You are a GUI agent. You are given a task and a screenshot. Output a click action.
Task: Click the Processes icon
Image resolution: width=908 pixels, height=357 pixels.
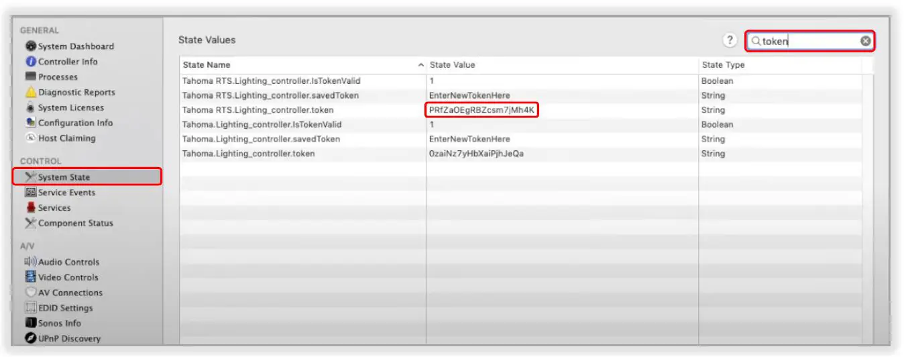31,77
